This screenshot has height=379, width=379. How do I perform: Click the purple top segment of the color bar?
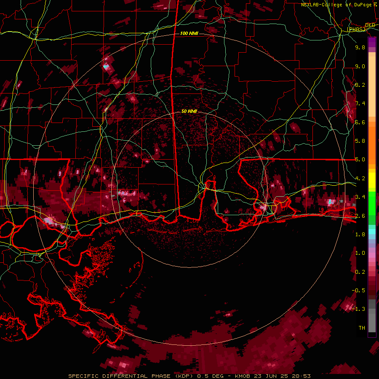(372, 43)
